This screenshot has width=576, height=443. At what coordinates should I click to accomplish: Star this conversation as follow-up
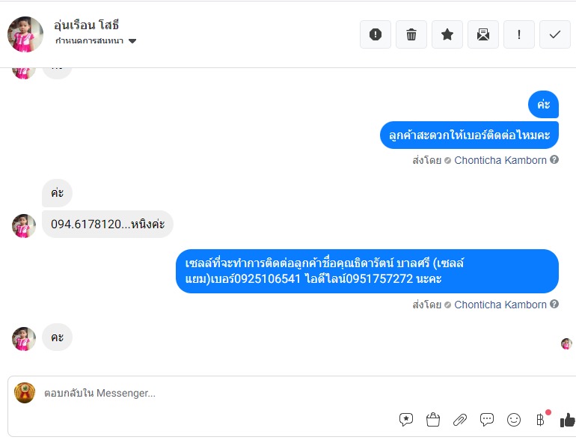[447, 34]
